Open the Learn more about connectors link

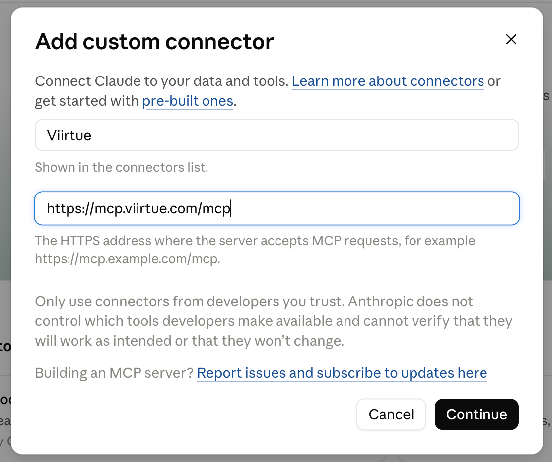click(x=388, y=81)
